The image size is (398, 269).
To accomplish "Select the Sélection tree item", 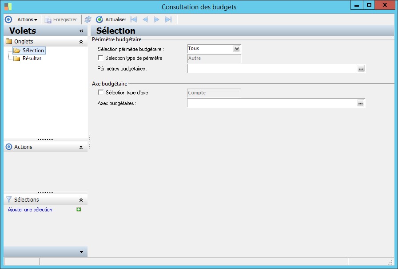I will (29, 51).
